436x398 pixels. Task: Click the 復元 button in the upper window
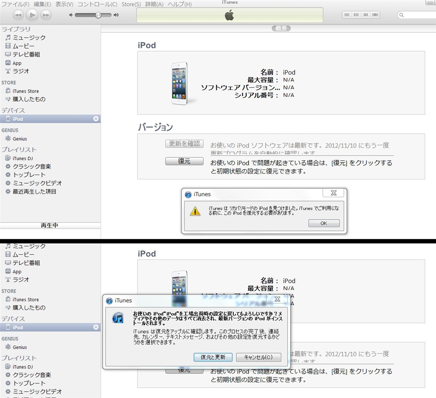click(x=184, y=161)
